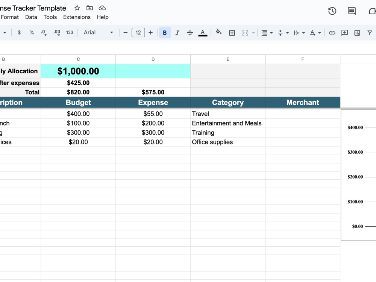The height and width of the screenshot is (282, 376).
Task: Toggle italic formatting
Action: (177, 33)
